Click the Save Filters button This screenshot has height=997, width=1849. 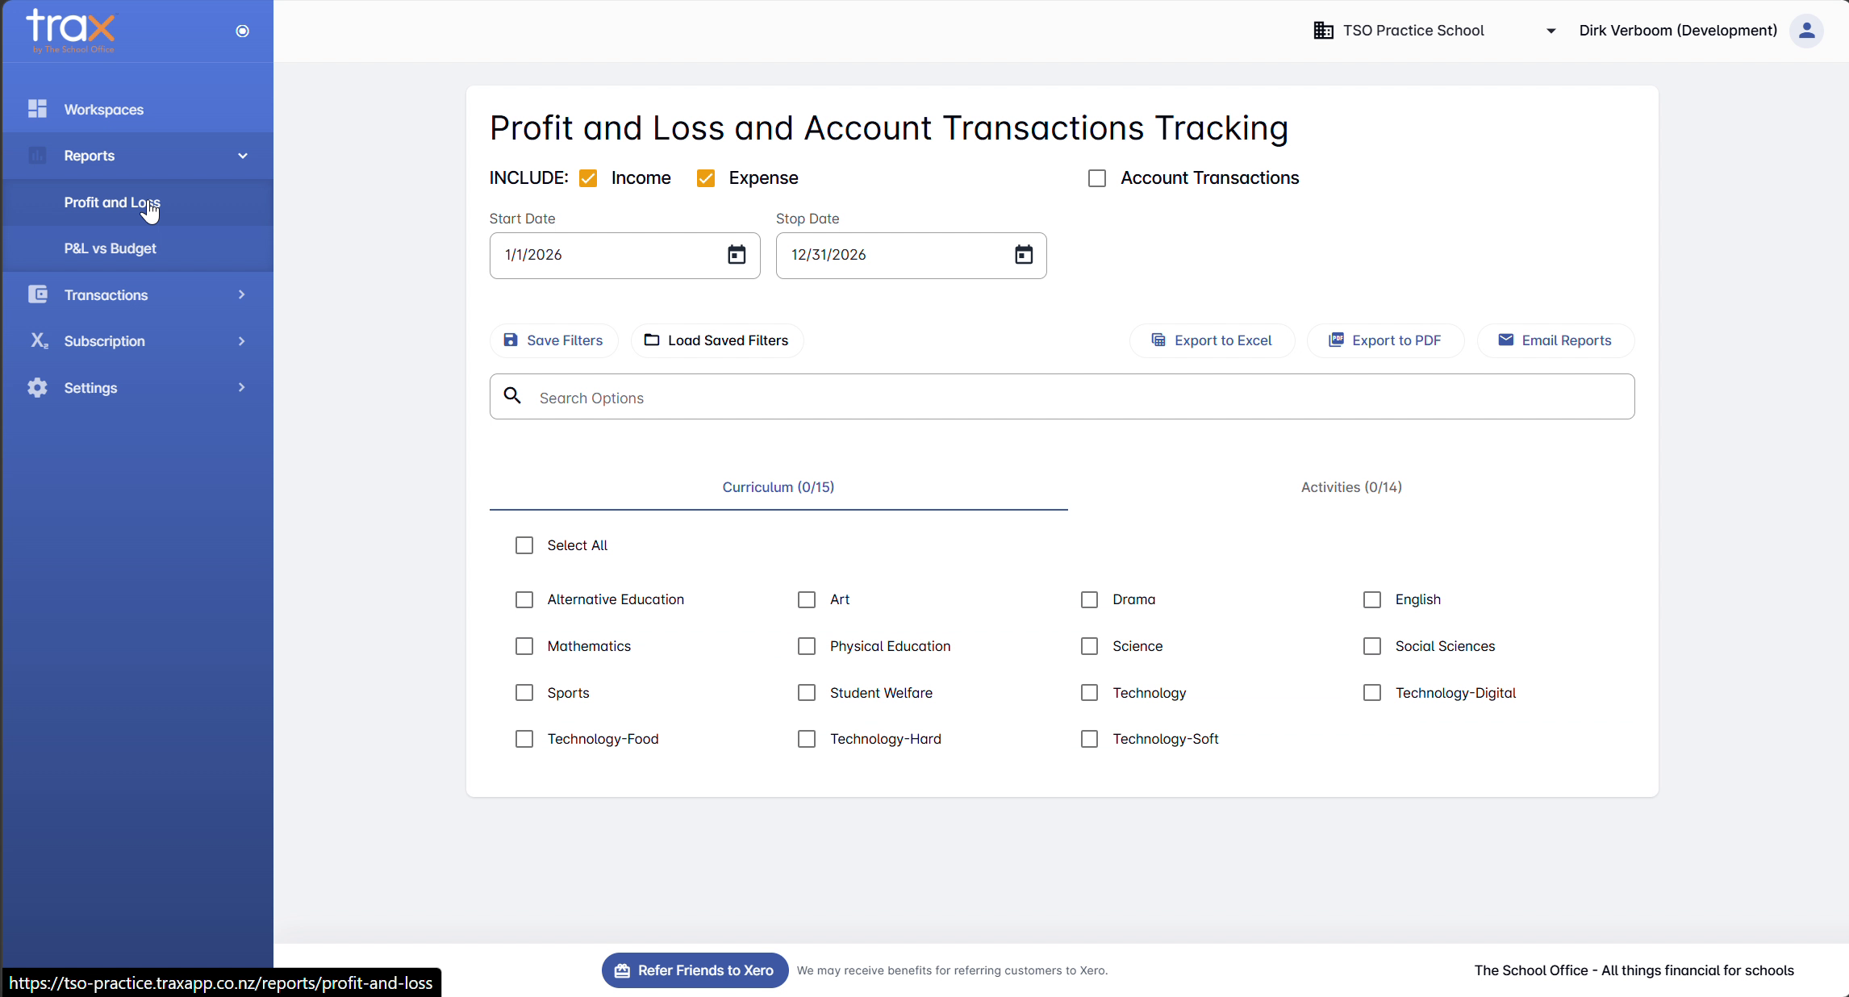(553, 340)
